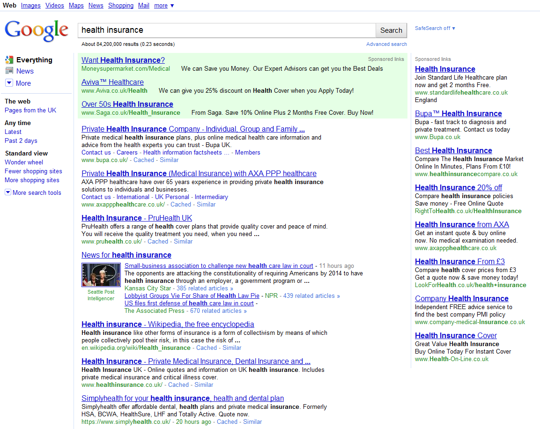
Task: Open 'Best Health Insurance' sidebar ad
Action: point(453,150)
